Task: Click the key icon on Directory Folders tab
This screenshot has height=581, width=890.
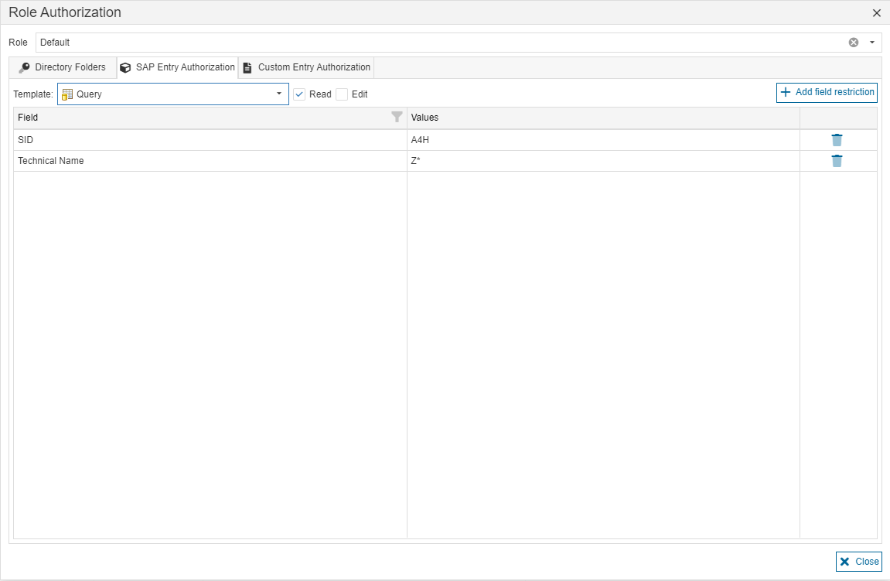Action: (24, 68)
